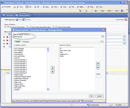Open the IE Page menu

tap(103, 11)
